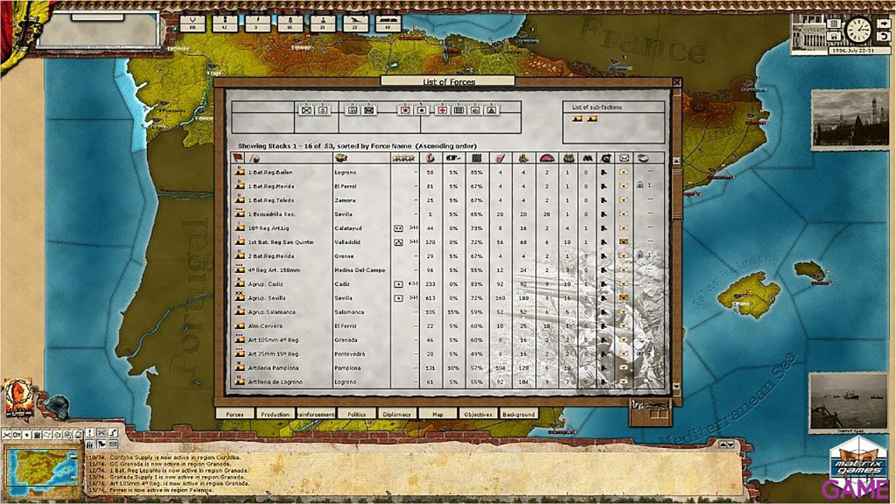Toggle envelope orders icon for Agrup. Sevilla

(624, 298)
